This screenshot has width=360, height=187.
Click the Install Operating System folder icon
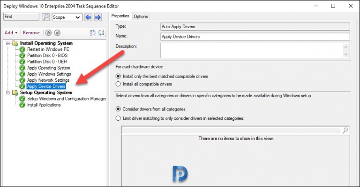[x=15, y=43]
